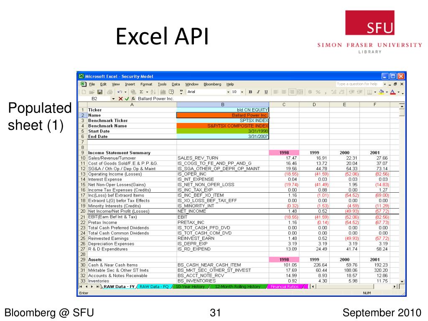The image size is (428, 321).
Task: Toggle Align Right button
Action: [x=292, y=92]
